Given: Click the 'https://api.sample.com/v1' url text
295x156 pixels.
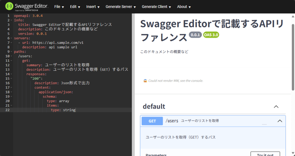Looking at the screenshot, I should (58, 43).
